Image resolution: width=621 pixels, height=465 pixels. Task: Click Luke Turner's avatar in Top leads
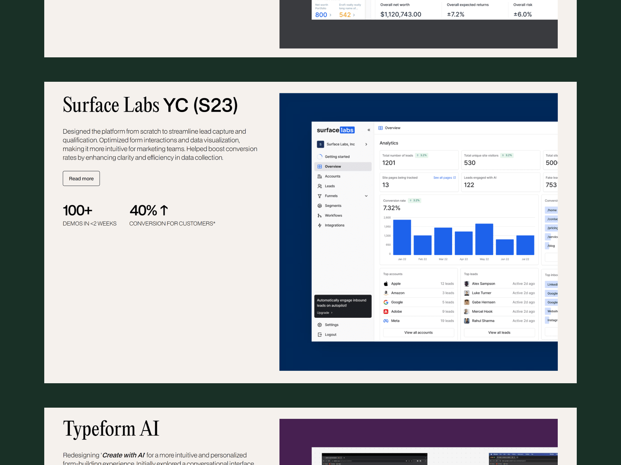[x=467, y=293]
